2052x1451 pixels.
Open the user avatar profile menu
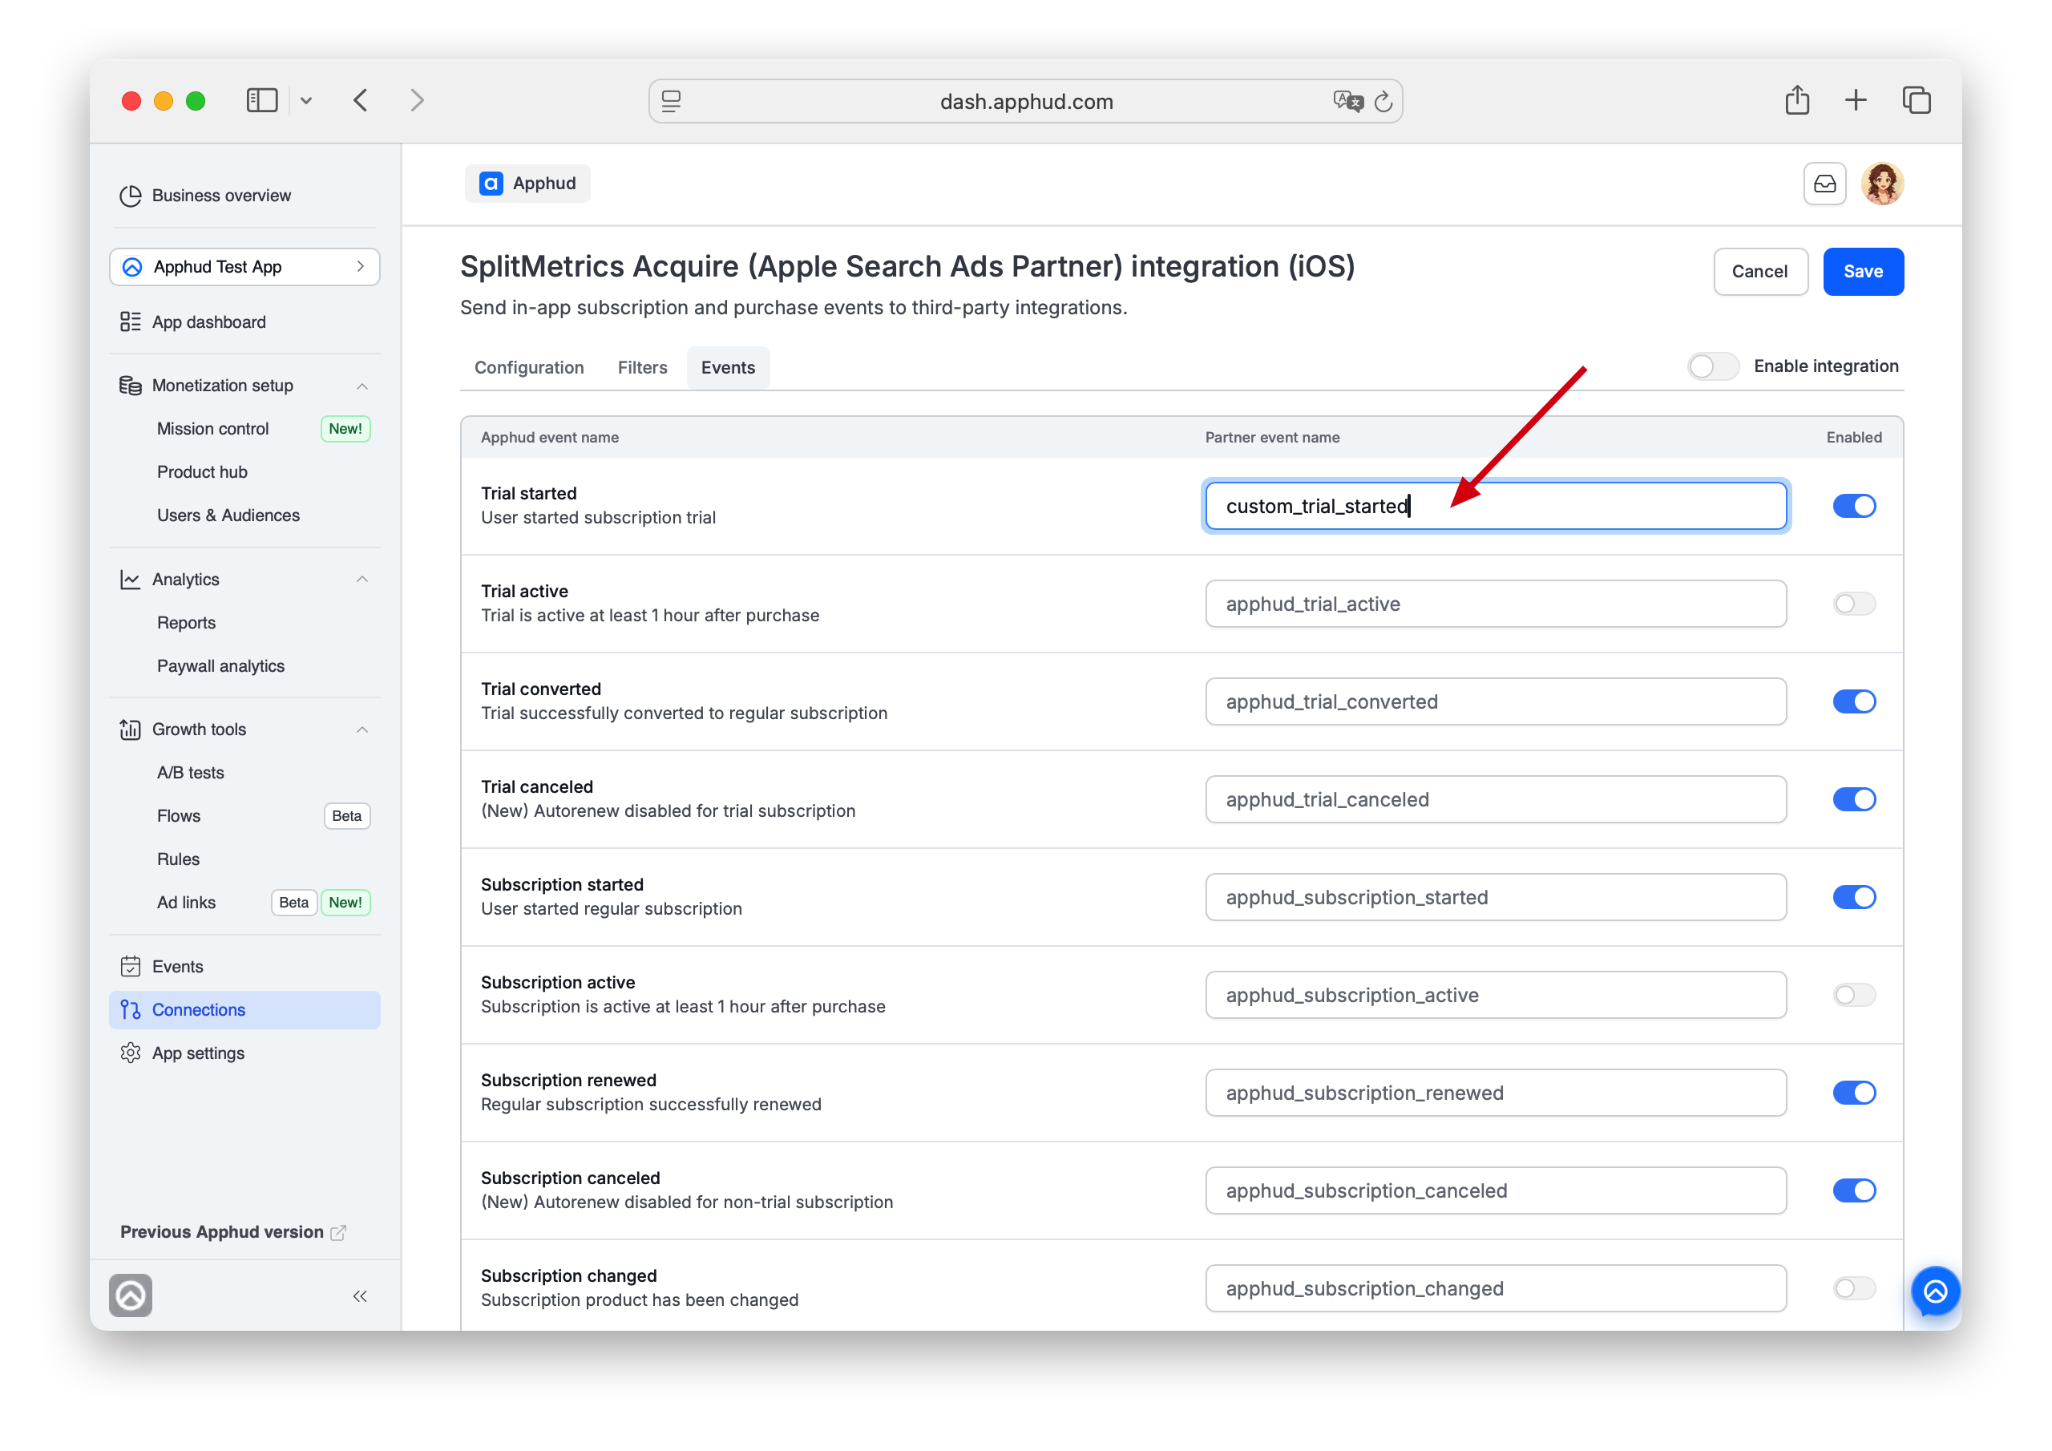(x=1882, y=184)
